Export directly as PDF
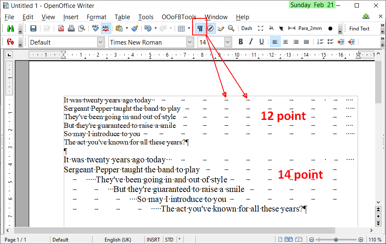 pyautogui.click(x=61, y=29)
